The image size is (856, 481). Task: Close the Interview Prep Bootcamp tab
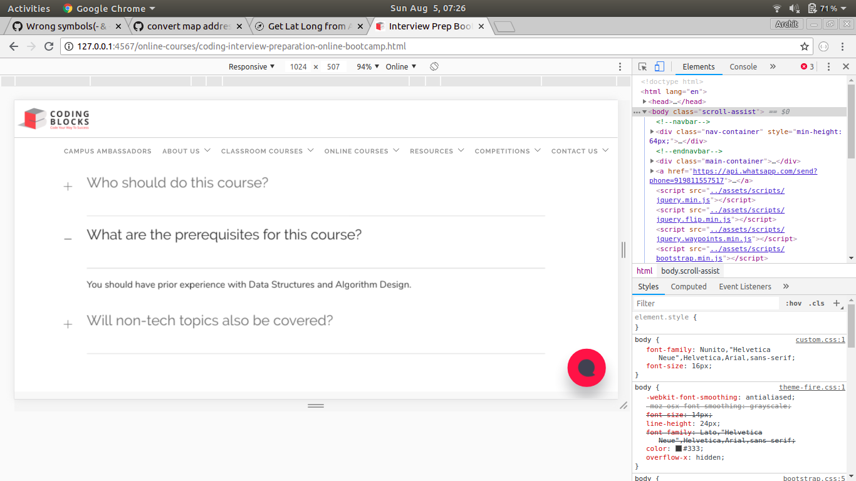tap(481, 26)
